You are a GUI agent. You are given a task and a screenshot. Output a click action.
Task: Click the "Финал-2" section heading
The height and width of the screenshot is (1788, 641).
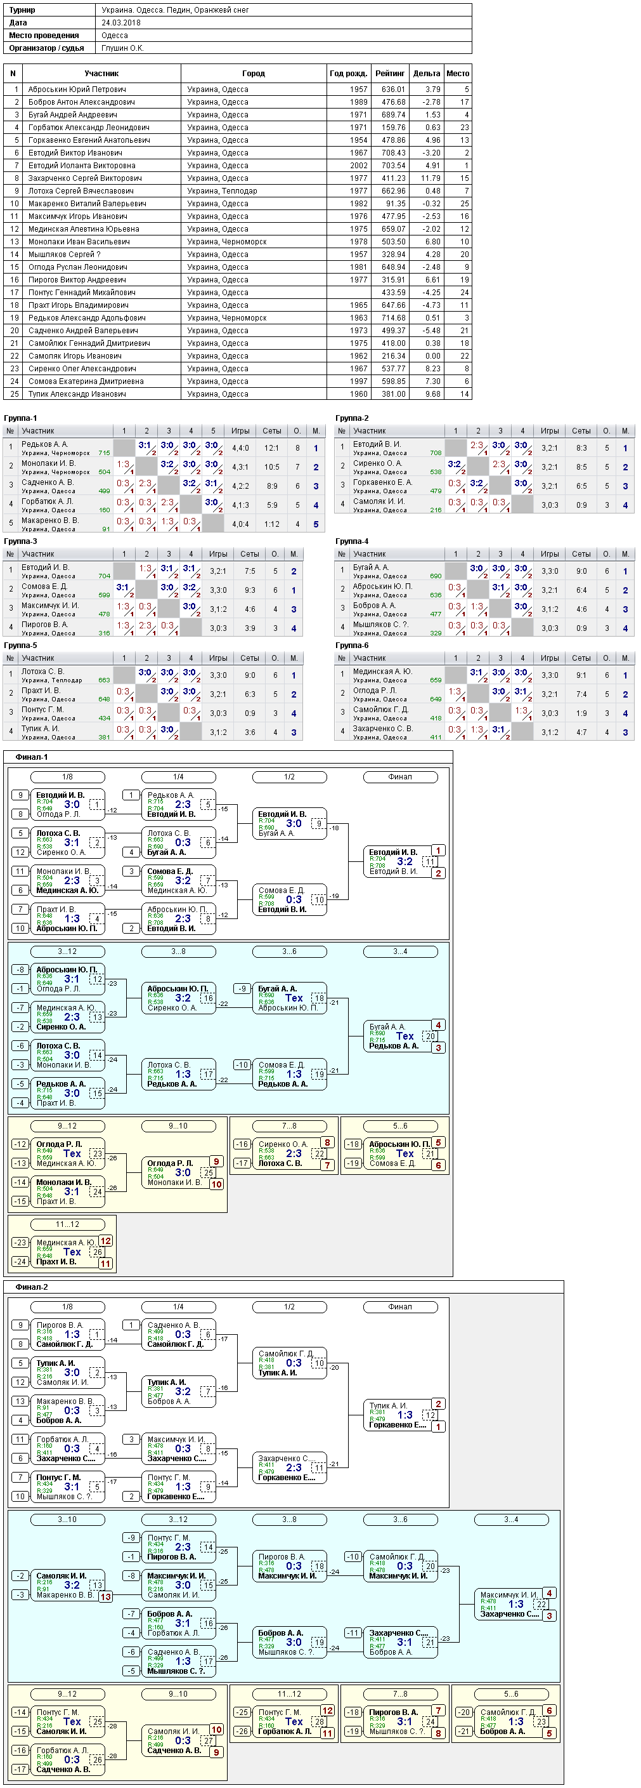pyautogui.click(x=32, y=1287)
